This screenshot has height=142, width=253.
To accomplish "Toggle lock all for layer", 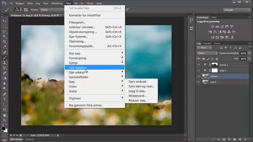I will coord(217,59).
